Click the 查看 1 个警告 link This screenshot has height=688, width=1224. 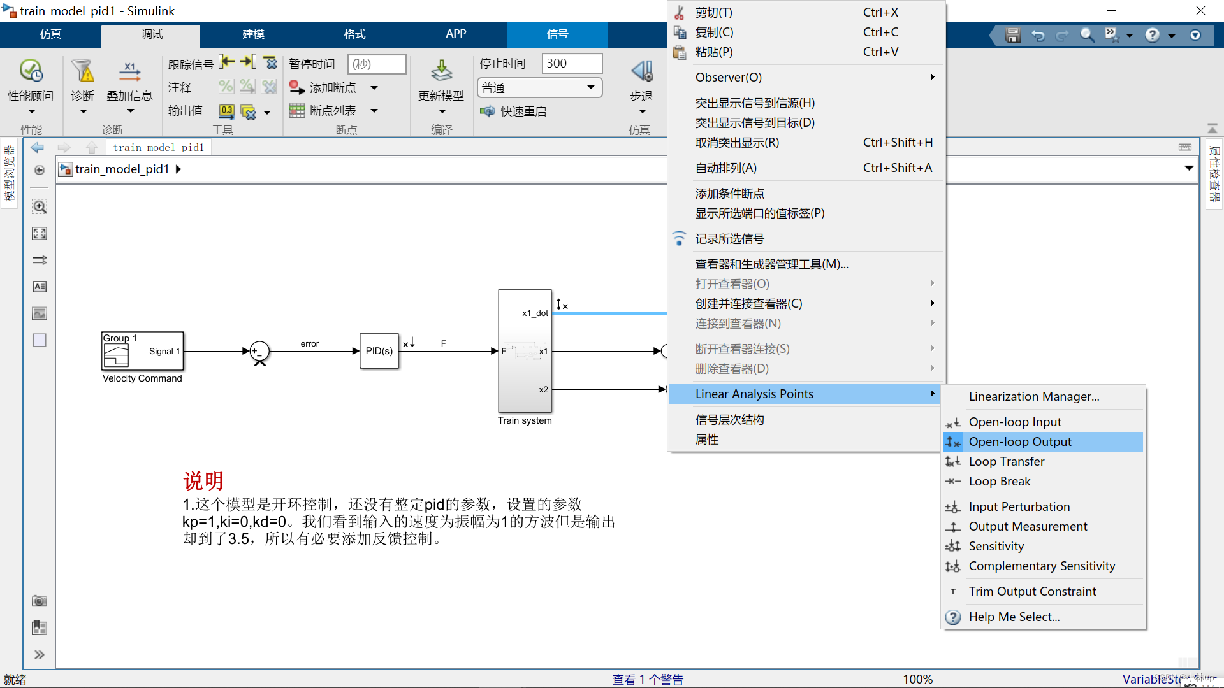[647, 679]
